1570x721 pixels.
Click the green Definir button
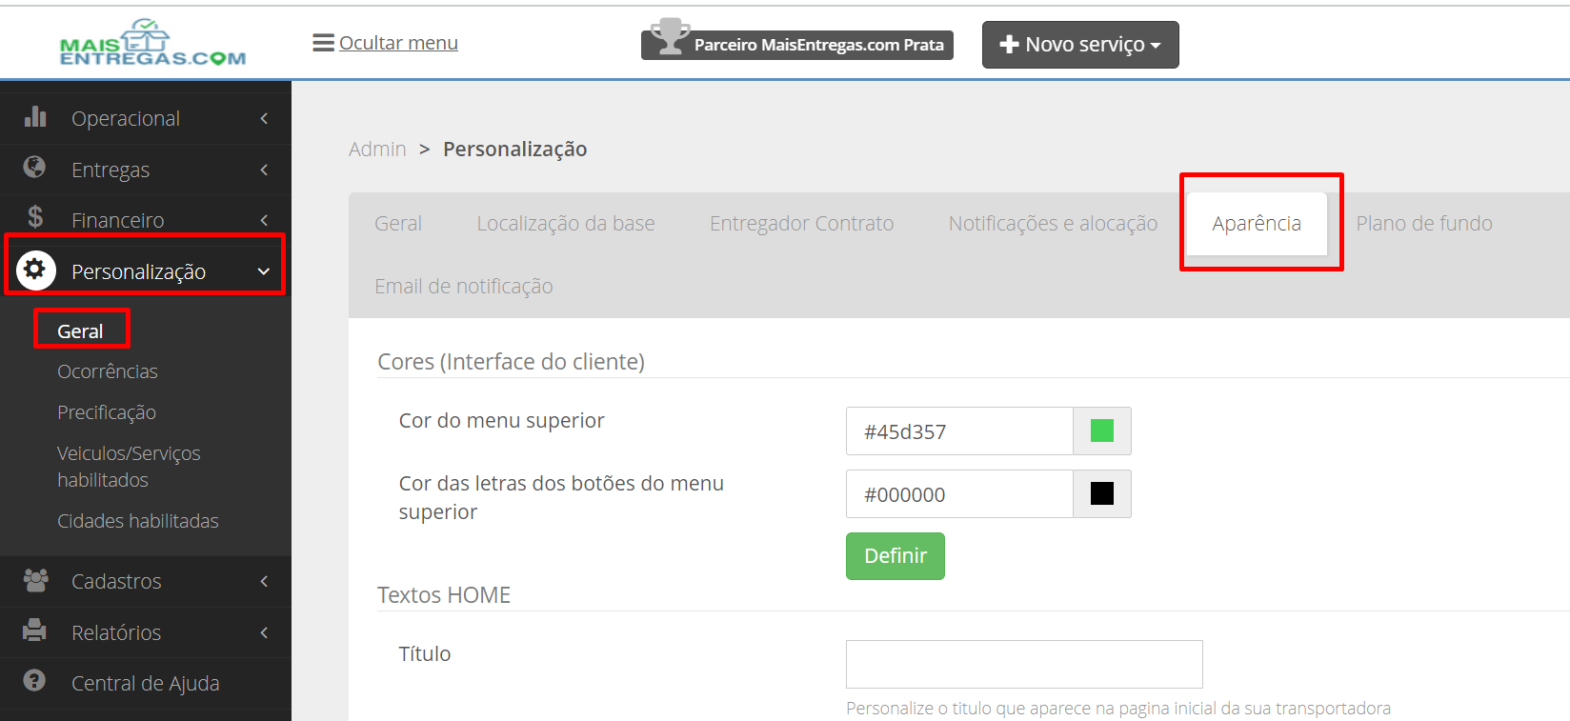pos(896,556)
